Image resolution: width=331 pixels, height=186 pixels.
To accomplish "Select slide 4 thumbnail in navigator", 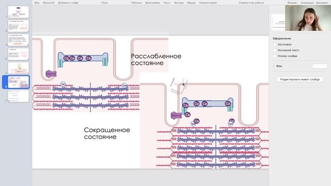I will pos(19,54).
